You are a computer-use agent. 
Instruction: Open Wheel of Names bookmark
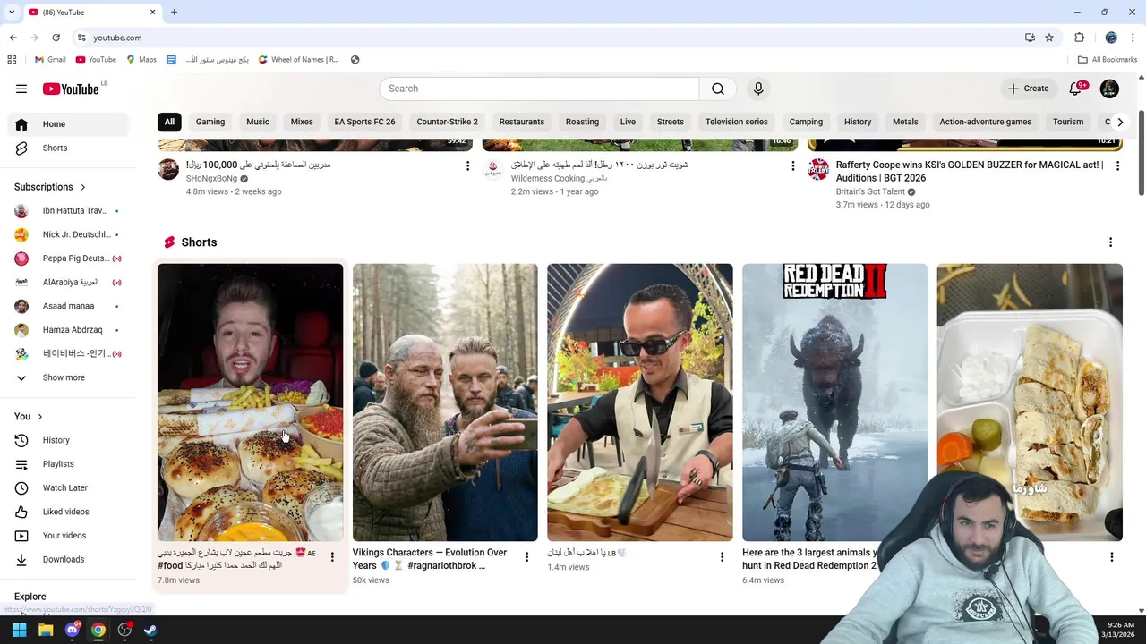click(298, 60)
